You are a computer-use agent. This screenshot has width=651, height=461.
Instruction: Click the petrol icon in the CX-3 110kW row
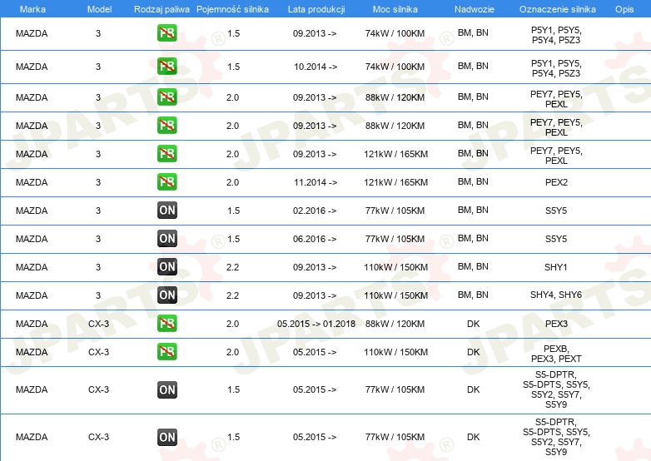[x=166, y=351]
